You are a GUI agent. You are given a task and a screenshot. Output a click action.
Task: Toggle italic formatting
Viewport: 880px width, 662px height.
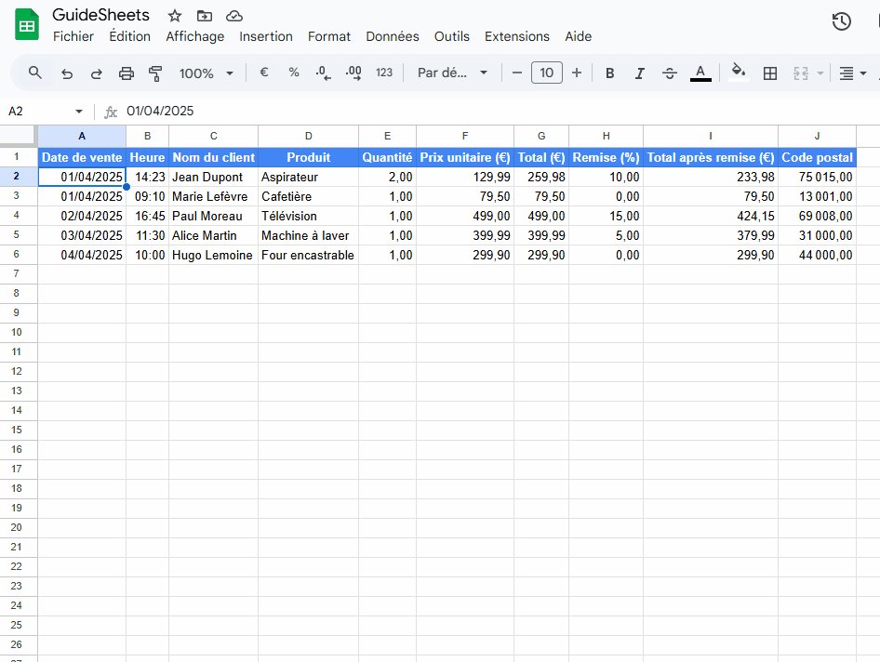(639, 73)
